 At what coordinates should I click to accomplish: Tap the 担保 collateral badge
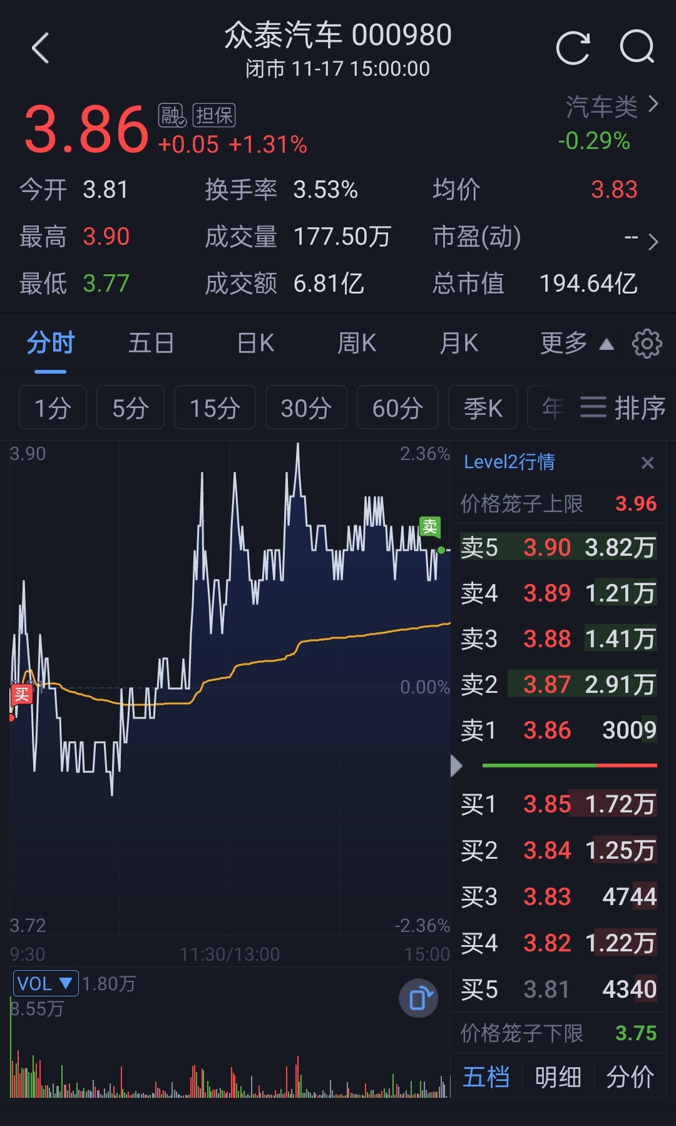214,115
